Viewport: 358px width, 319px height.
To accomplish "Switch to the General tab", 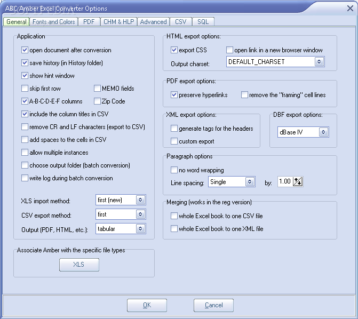I will click(16, 22).
